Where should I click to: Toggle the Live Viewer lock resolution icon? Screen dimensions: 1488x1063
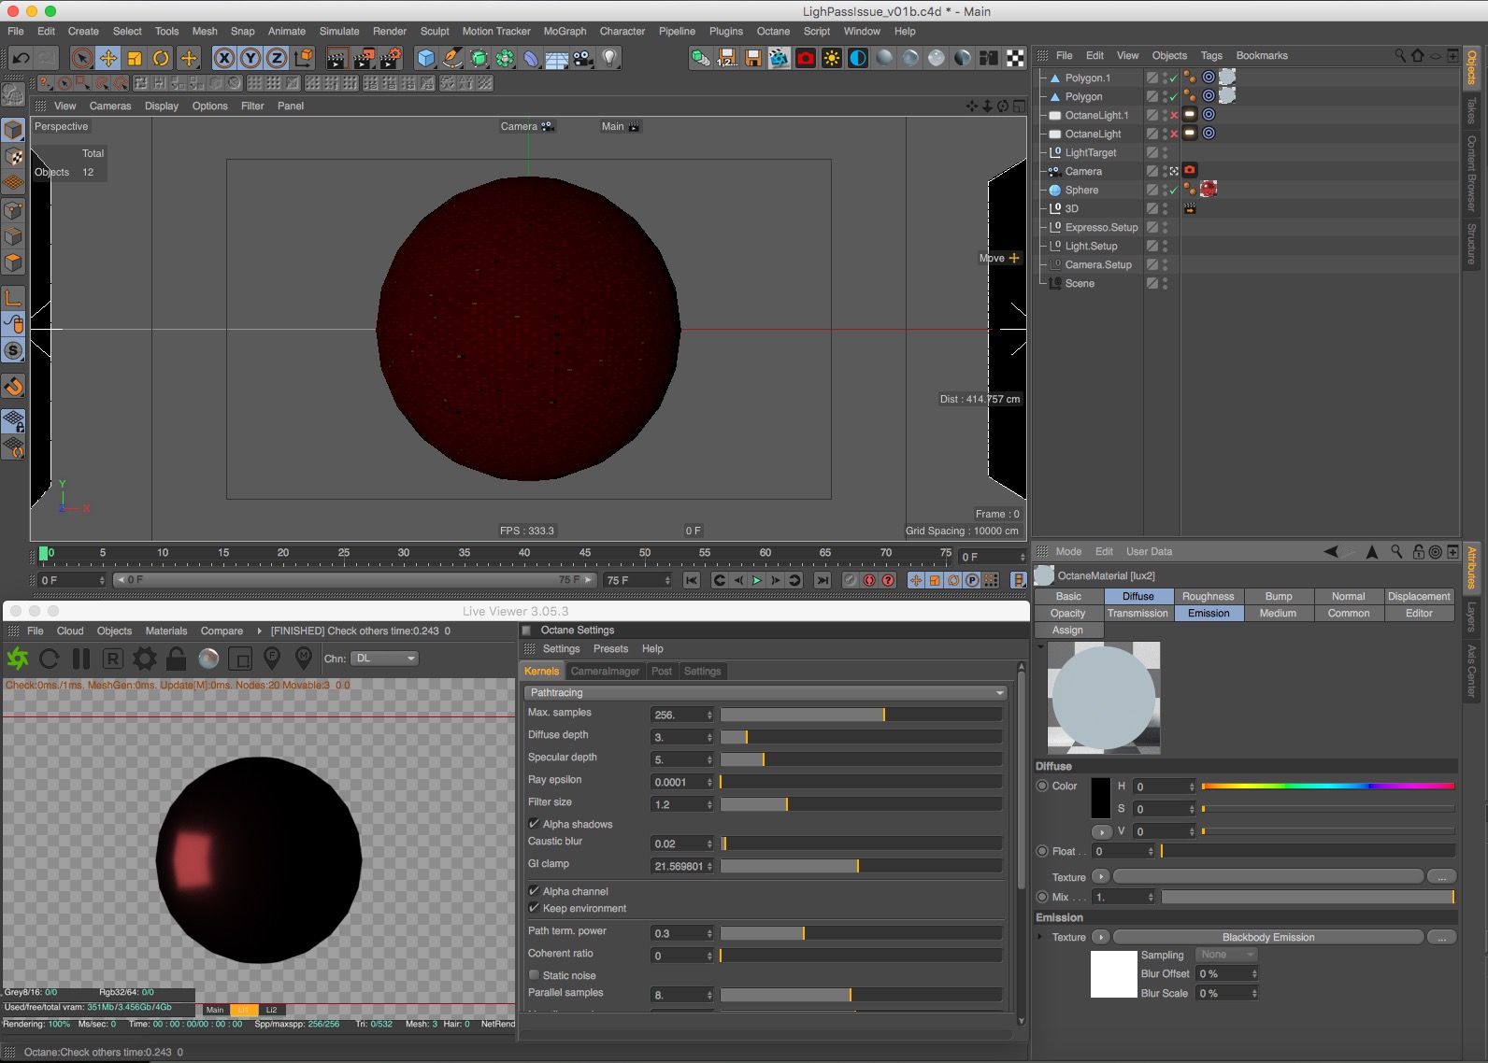[176, 659]
